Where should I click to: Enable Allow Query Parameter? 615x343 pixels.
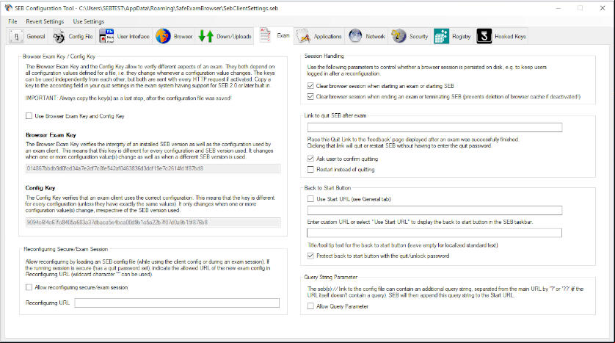[310, 306]
